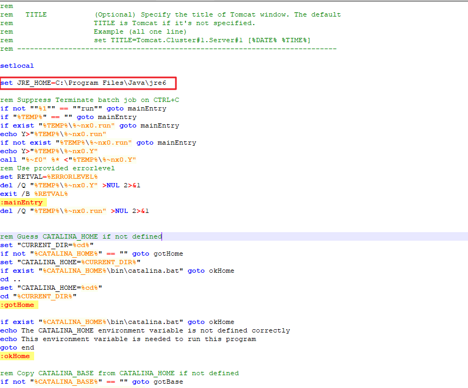
Task: Click the 'set JRE_HOME=C:\Program Files\Java\jre6' line
Action: pos(83,83)
